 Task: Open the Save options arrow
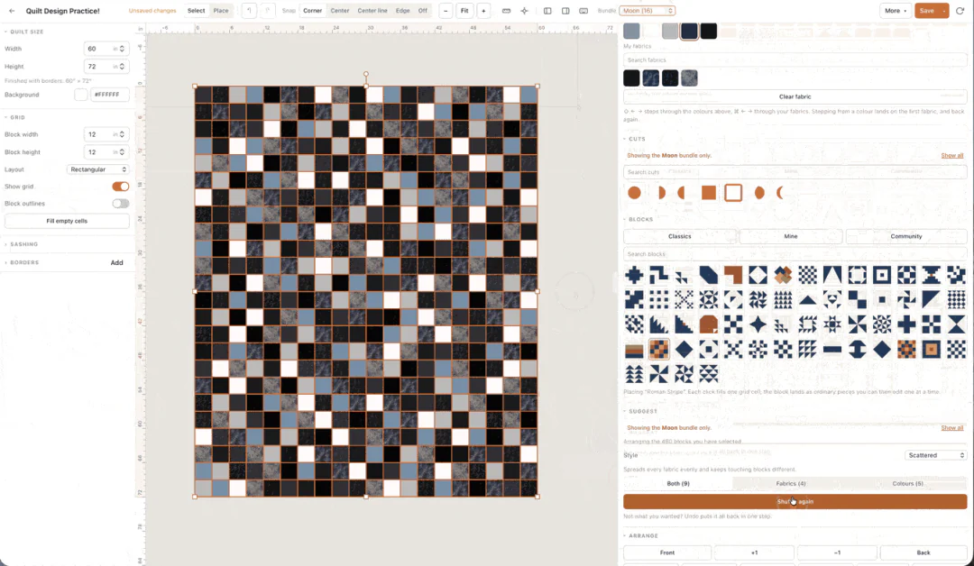(943, 11)
